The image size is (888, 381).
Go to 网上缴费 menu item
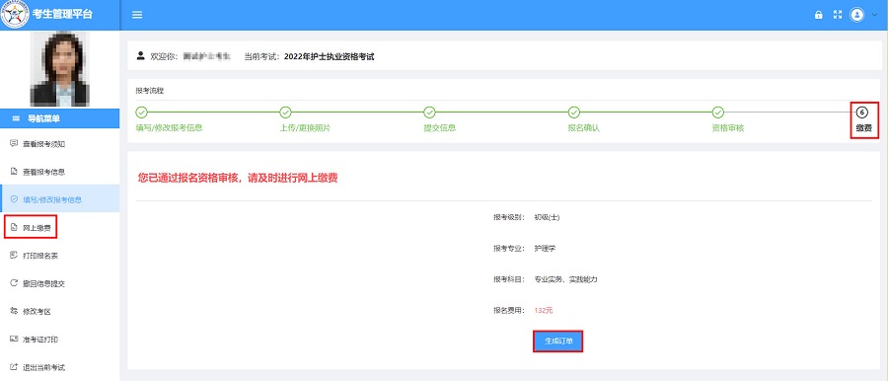tap(59, 227)
